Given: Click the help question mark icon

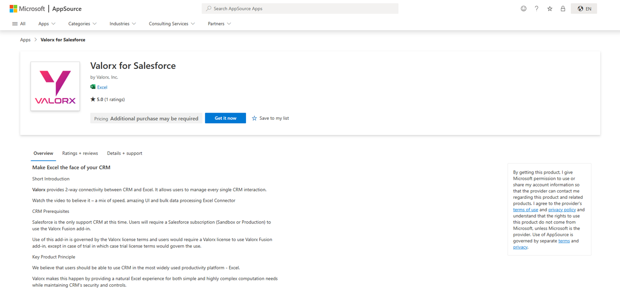Looking at the screenshot, I should 536,9.
